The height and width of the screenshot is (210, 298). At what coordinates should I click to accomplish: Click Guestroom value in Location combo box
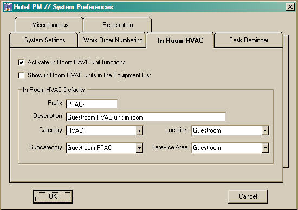pos(207,130)
